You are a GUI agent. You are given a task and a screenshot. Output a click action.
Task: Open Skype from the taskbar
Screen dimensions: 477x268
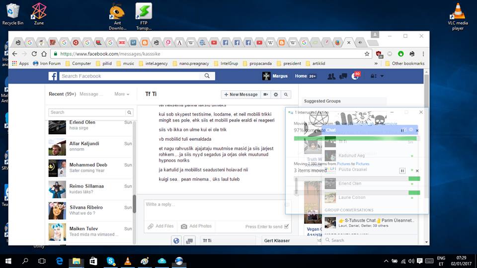[x=111, y=261]
